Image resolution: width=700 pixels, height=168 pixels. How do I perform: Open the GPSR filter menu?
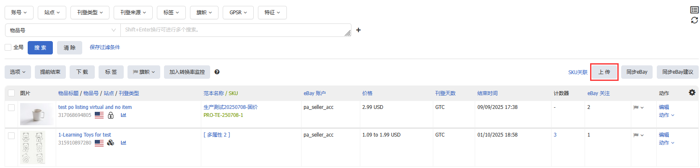(x=238, y=13)
